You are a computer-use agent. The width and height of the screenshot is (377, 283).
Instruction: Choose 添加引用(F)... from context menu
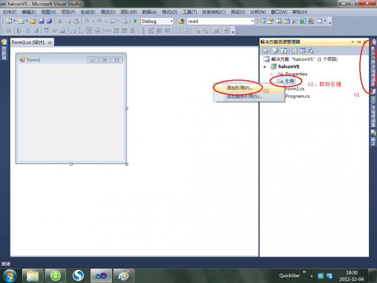pos(249,88)
